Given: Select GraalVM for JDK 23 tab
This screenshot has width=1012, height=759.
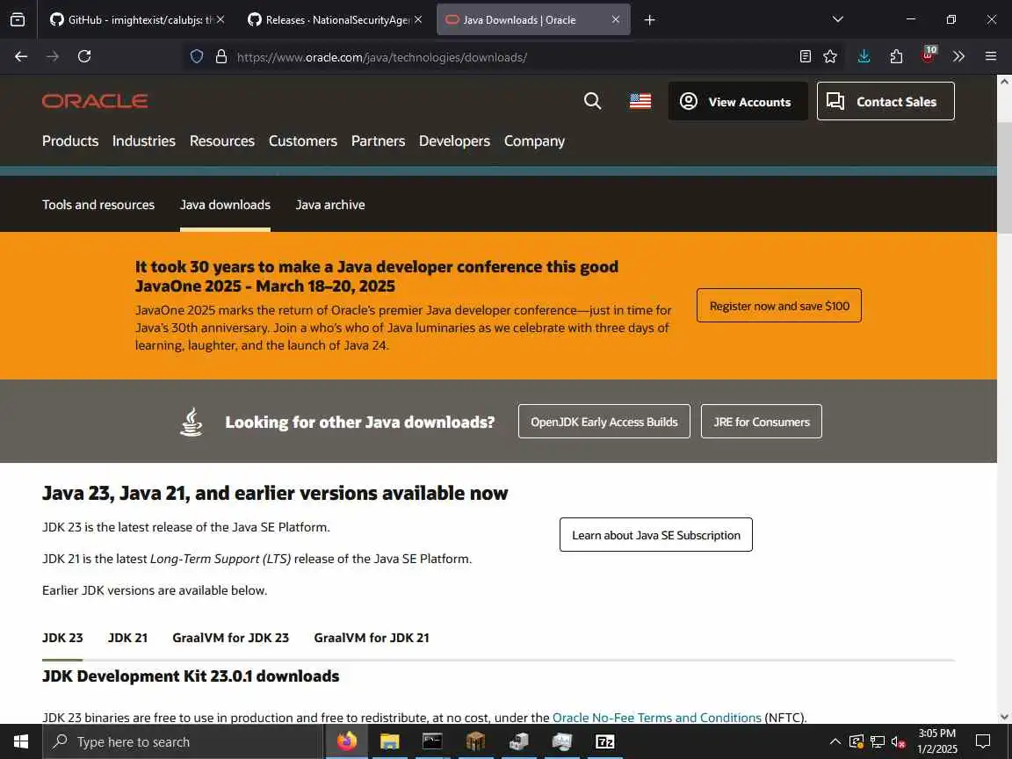Looking at the screenshot, I should pyautogui.click(x=230, y=638).
